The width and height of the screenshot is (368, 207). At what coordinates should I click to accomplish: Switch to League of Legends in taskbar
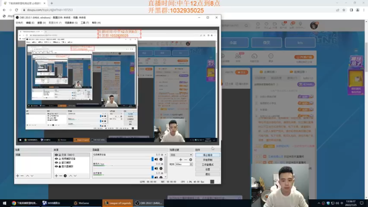tap(118, 203)
